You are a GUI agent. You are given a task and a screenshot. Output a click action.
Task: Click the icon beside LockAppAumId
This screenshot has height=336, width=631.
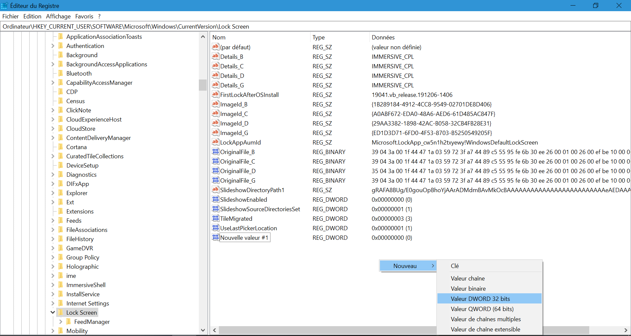pyautogui.click(x=215, y=142)
